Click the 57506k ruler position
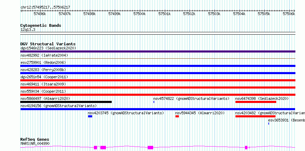This screenshot has height=151, width=305. click(x=289, y=14)
